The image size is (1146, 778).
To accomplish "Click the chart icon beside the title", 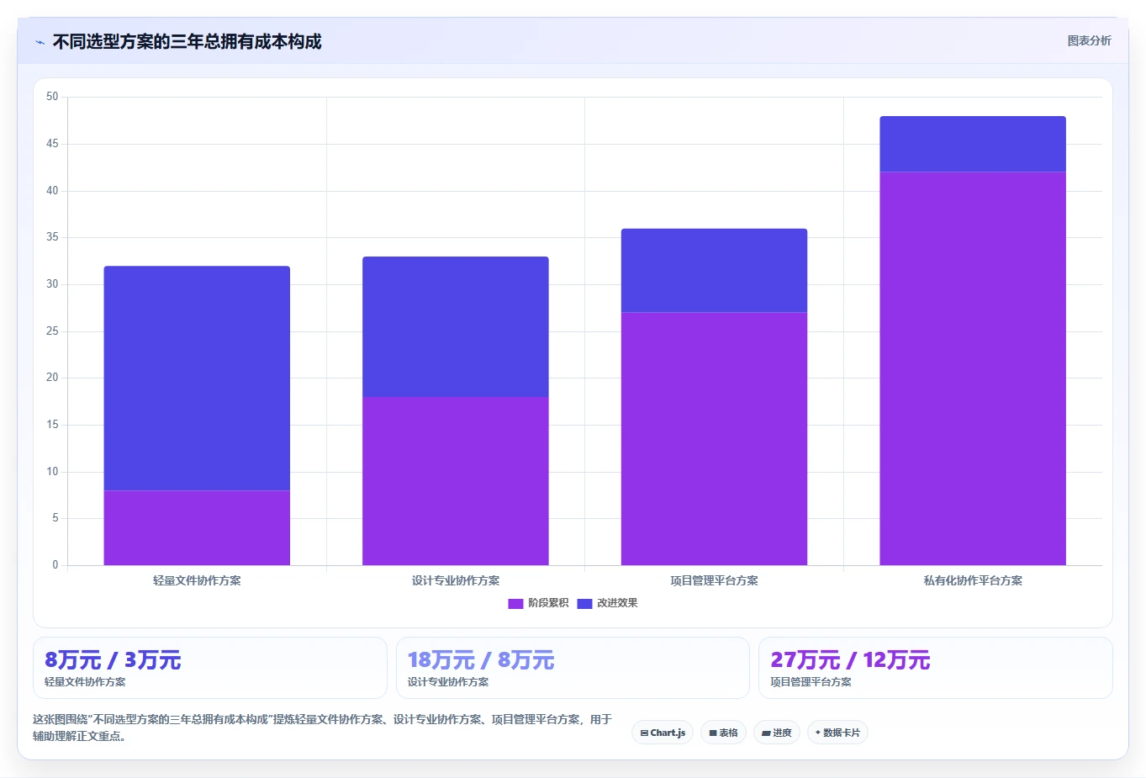I will (40, 42).
